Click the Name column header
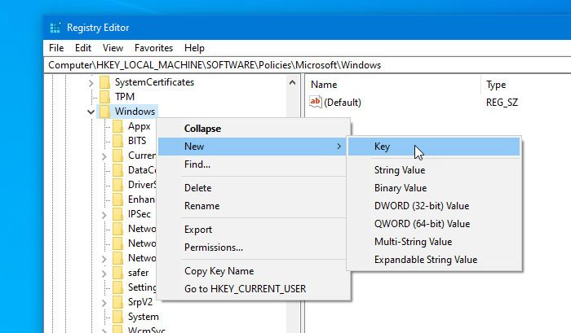Viewport: 571px width, 333px height. tap(392, 85)
